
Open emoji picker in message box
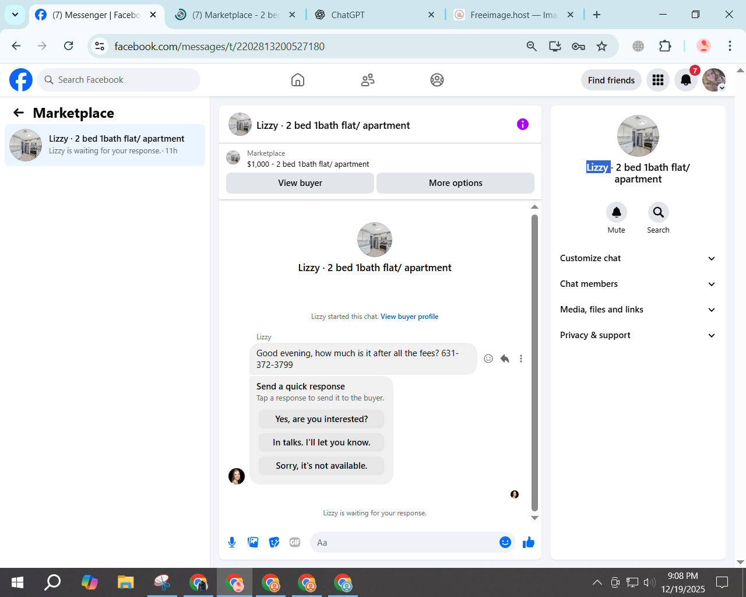coord(505,542)
